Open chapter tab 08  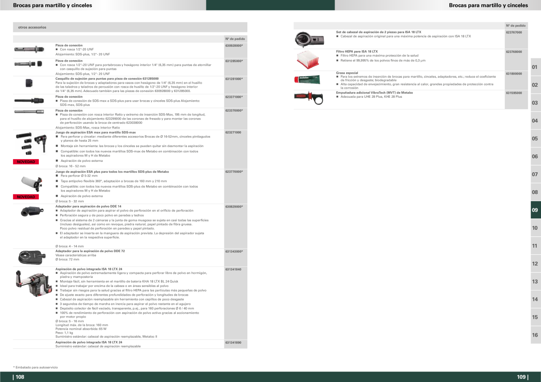pos(535,192)
